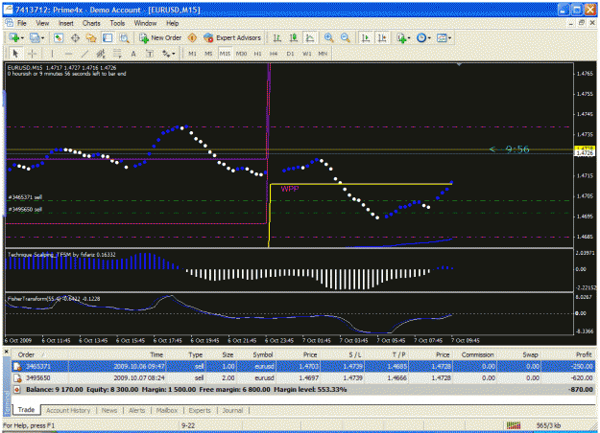Switch timeframe to M1
Screen dimensions: 600x433
coord(192,54)
